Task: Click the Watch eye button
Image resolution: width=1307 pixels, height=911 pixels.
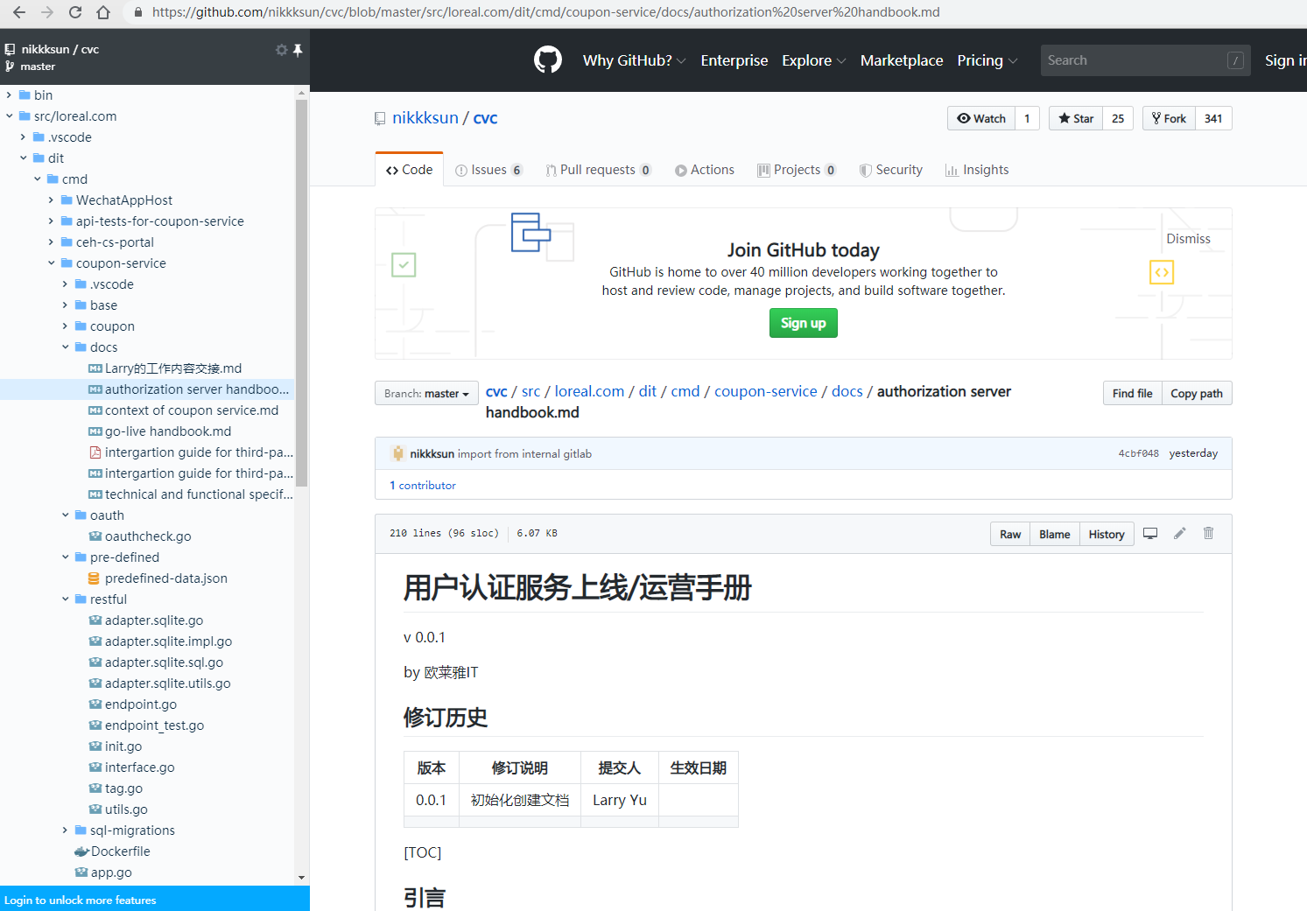Action: pos(981,118)
